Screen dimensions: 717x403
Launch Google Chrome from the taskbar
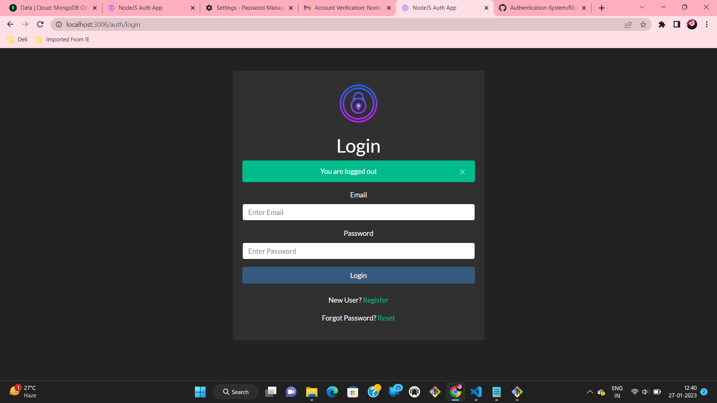456,392
